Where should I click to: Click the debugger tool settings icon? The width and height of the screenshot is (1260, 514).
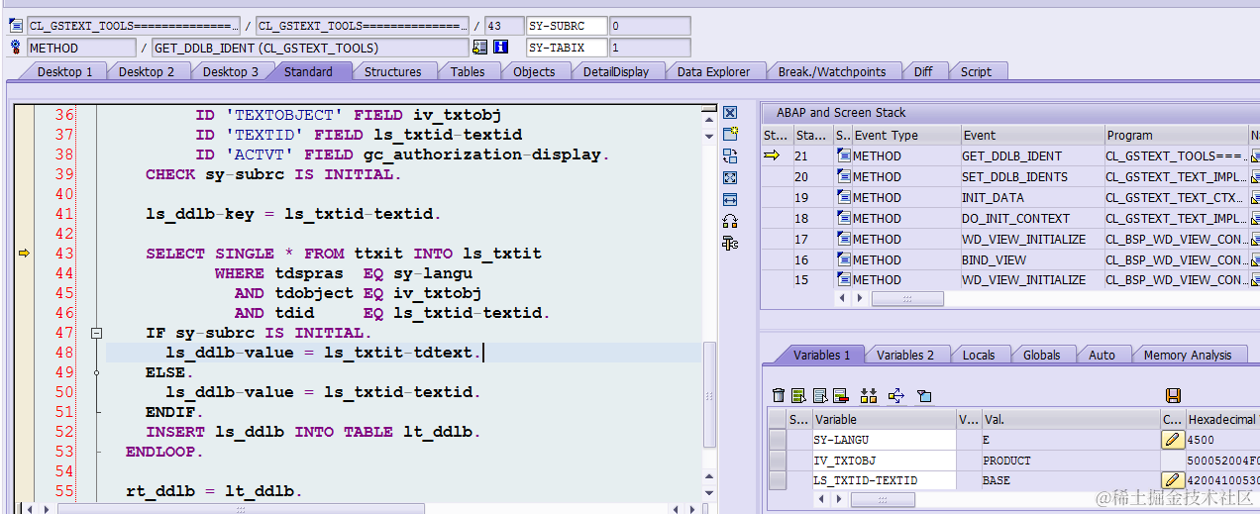[730, 243]
